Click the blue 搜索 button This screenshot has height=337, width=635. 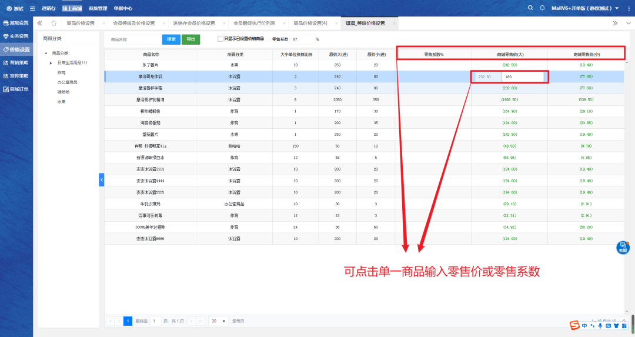click(x=171, y=39)
